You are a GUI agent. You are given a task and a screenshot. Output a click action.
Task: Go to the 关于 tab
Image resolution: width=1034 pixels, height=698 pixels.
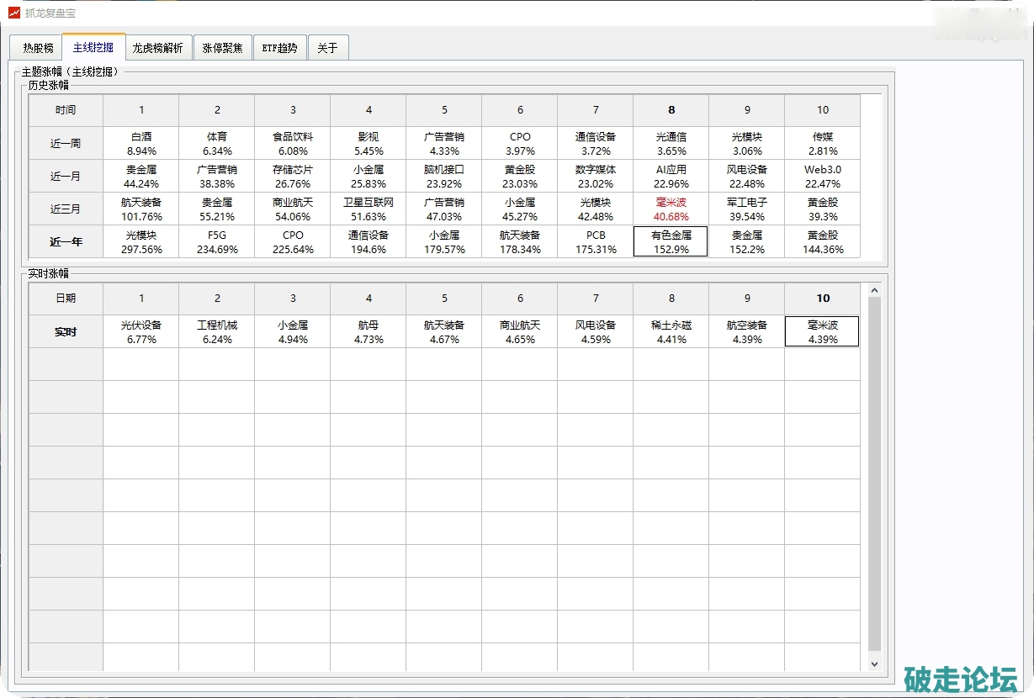click(x=327, y=48)
